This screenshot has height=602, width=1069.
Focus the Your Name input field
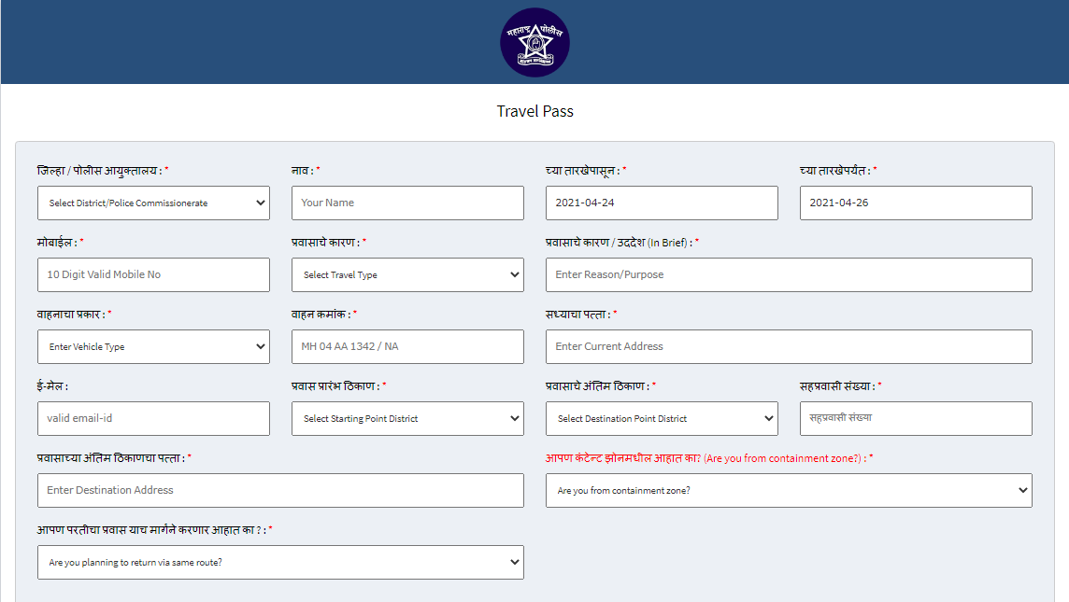click(407, 203)
